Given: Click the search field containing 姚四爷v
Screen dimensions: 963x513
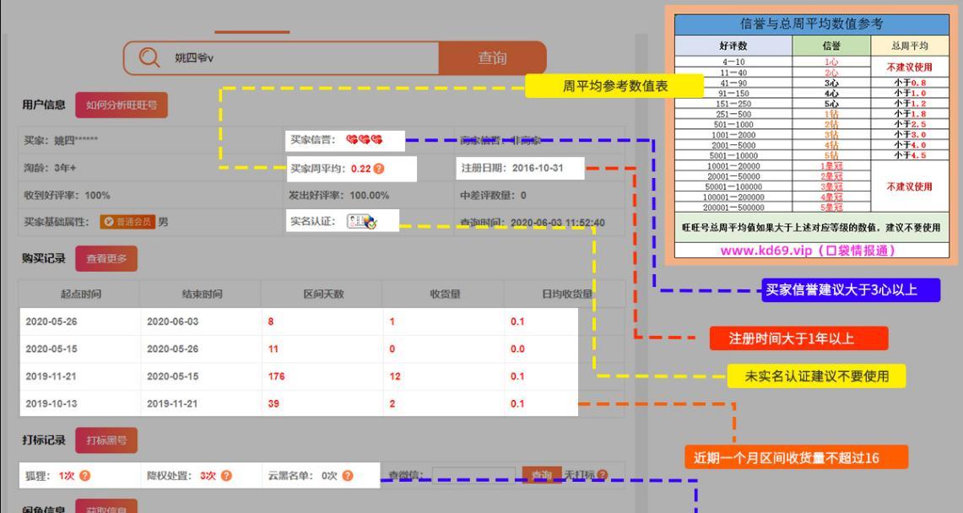Looking at the screenshot, I should click(281, 57).
